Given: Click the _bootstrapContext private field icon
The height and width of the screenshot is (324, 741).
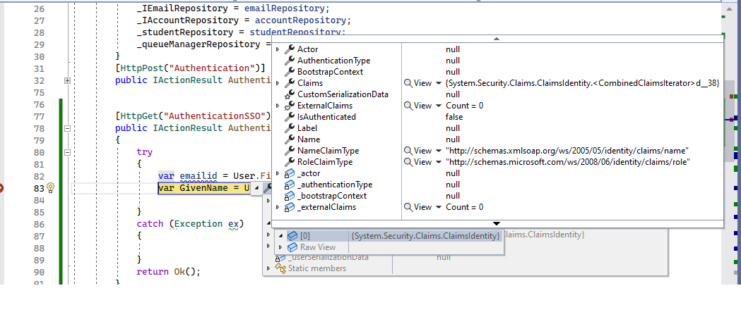Looking at the screenshot, I should (289, 196).
